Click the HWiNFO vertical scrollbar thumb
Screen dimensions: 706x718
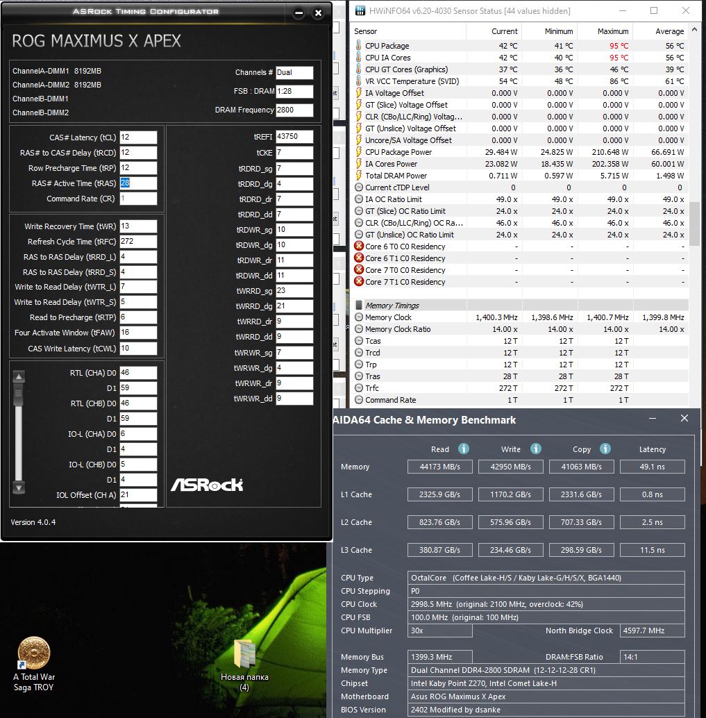coord(695,224)
